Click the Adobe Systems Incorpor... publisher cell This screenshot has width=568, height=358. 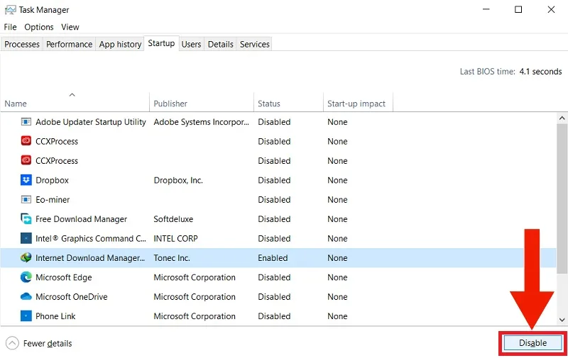(201, 122)
